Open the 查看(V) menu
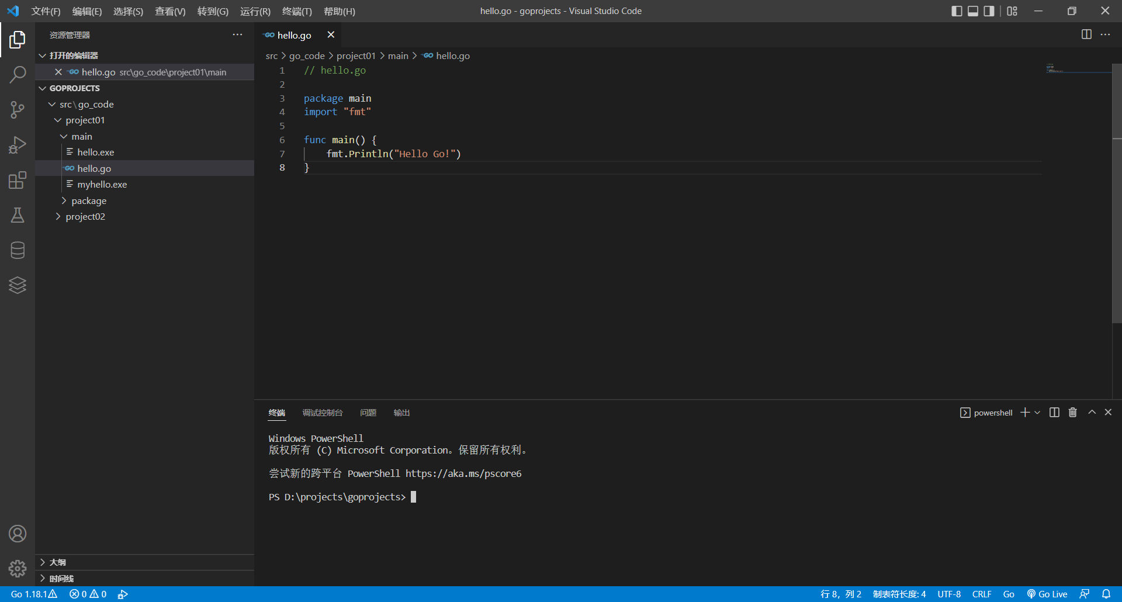The height and width of the screenshot is (602, 1122). click(x=170, y=11)
